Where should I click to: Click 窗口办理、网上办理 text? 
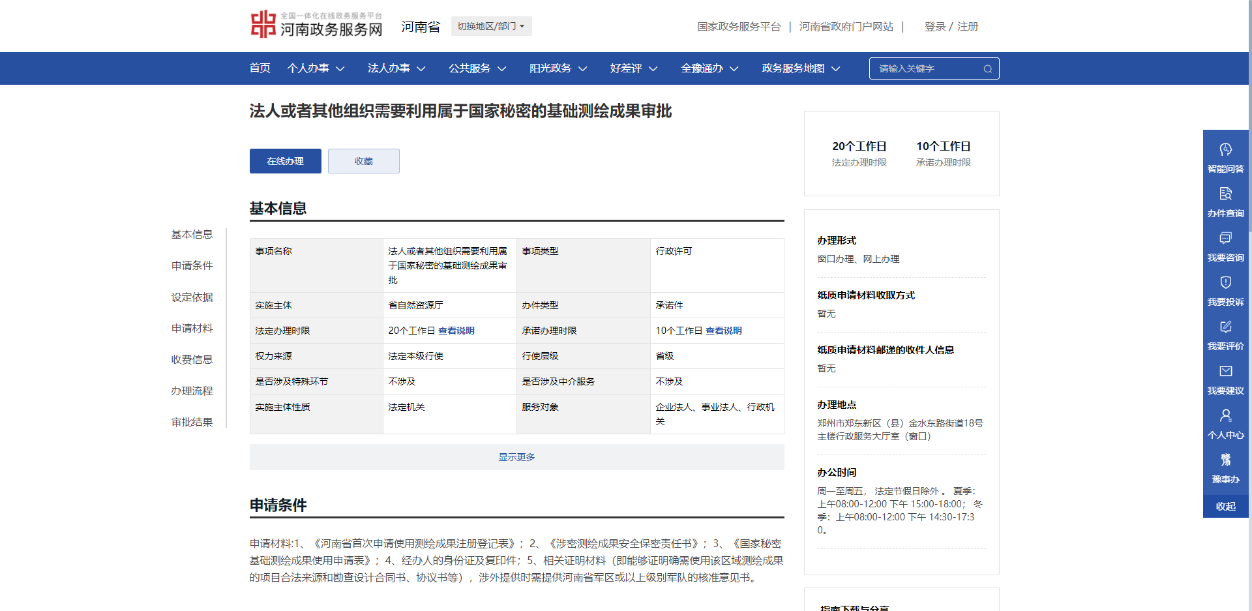(x=858, y=259)
